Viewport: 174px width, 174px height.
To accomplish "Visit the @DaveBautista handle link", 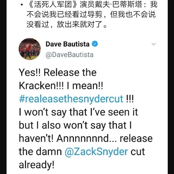I will [70, 55].
